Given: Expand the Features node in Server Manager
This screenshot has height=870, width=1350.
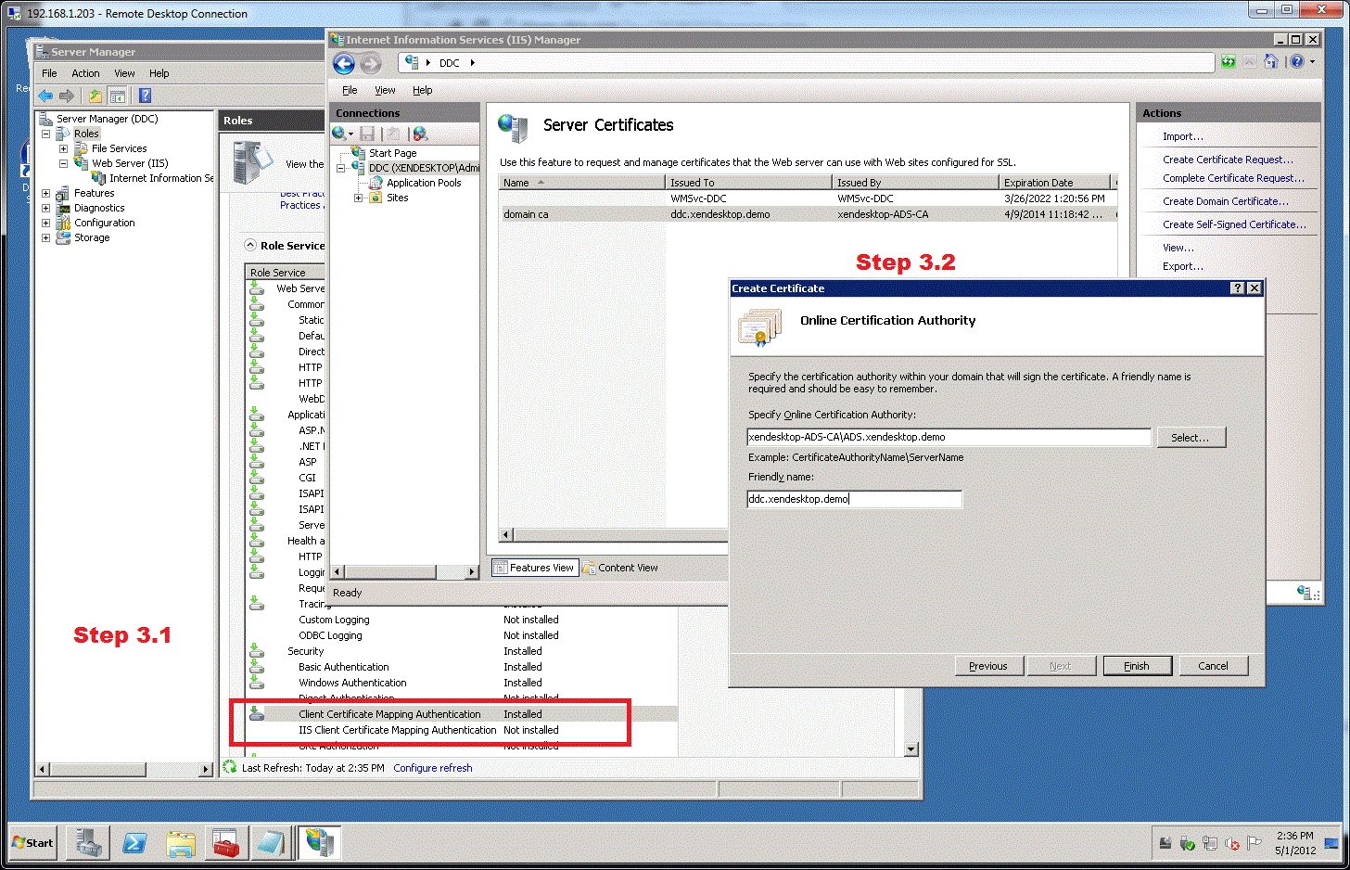Looking at the screenshot, I should pyautogui.click(x=45, y=193).
